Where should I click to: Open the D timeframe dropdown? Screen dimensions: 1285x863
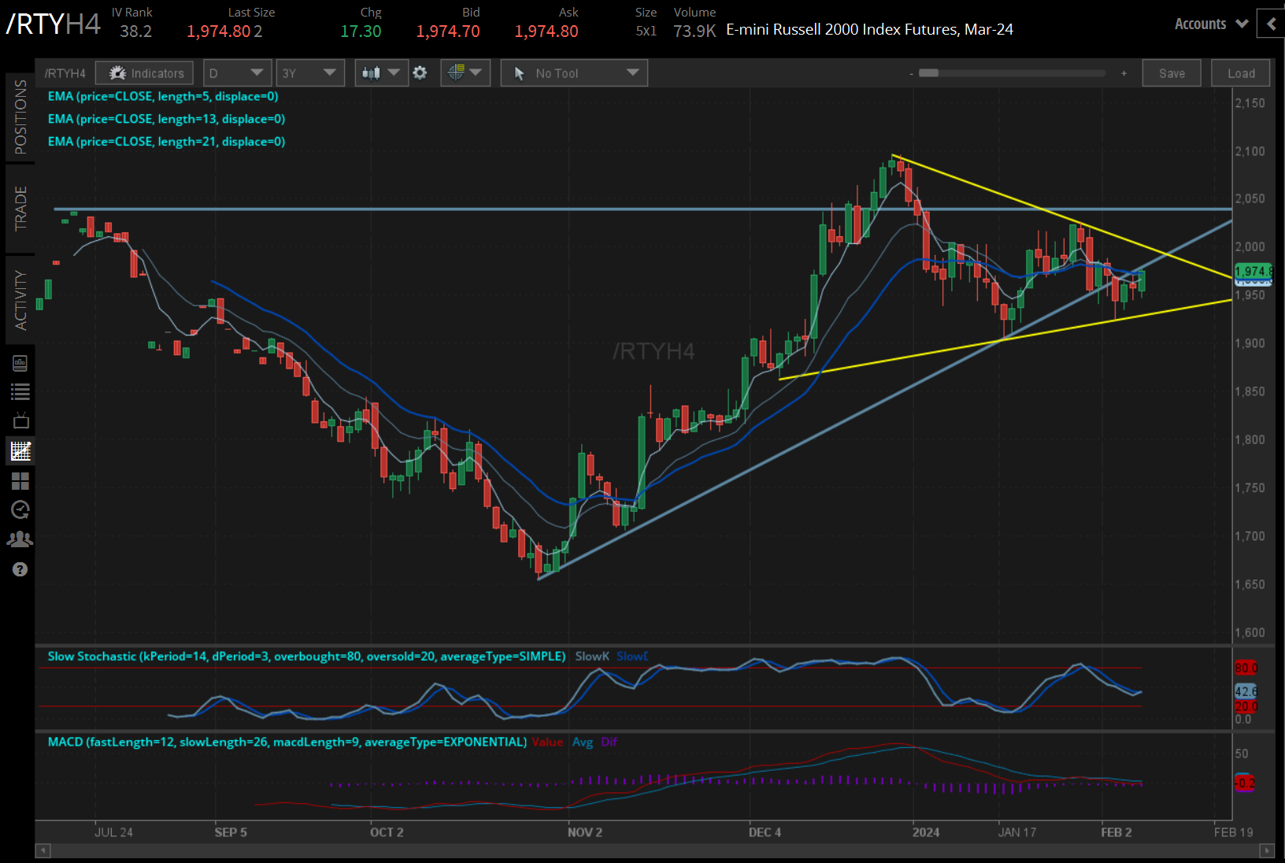[237, 72]
